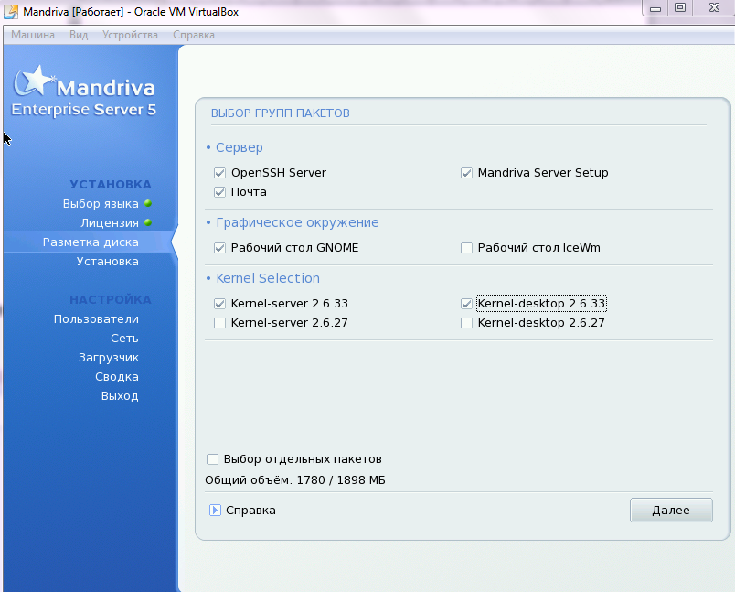Select Сводка step in sidebar

tap(117, 377)
